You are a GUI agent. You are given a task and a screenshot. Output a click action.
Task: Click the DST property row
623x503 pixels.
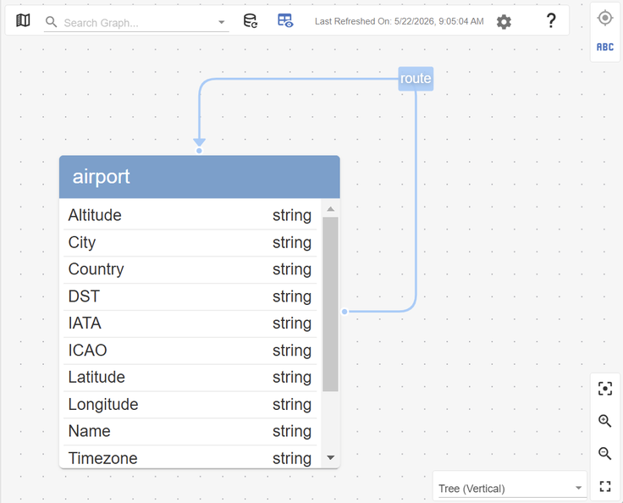[190, 296]
